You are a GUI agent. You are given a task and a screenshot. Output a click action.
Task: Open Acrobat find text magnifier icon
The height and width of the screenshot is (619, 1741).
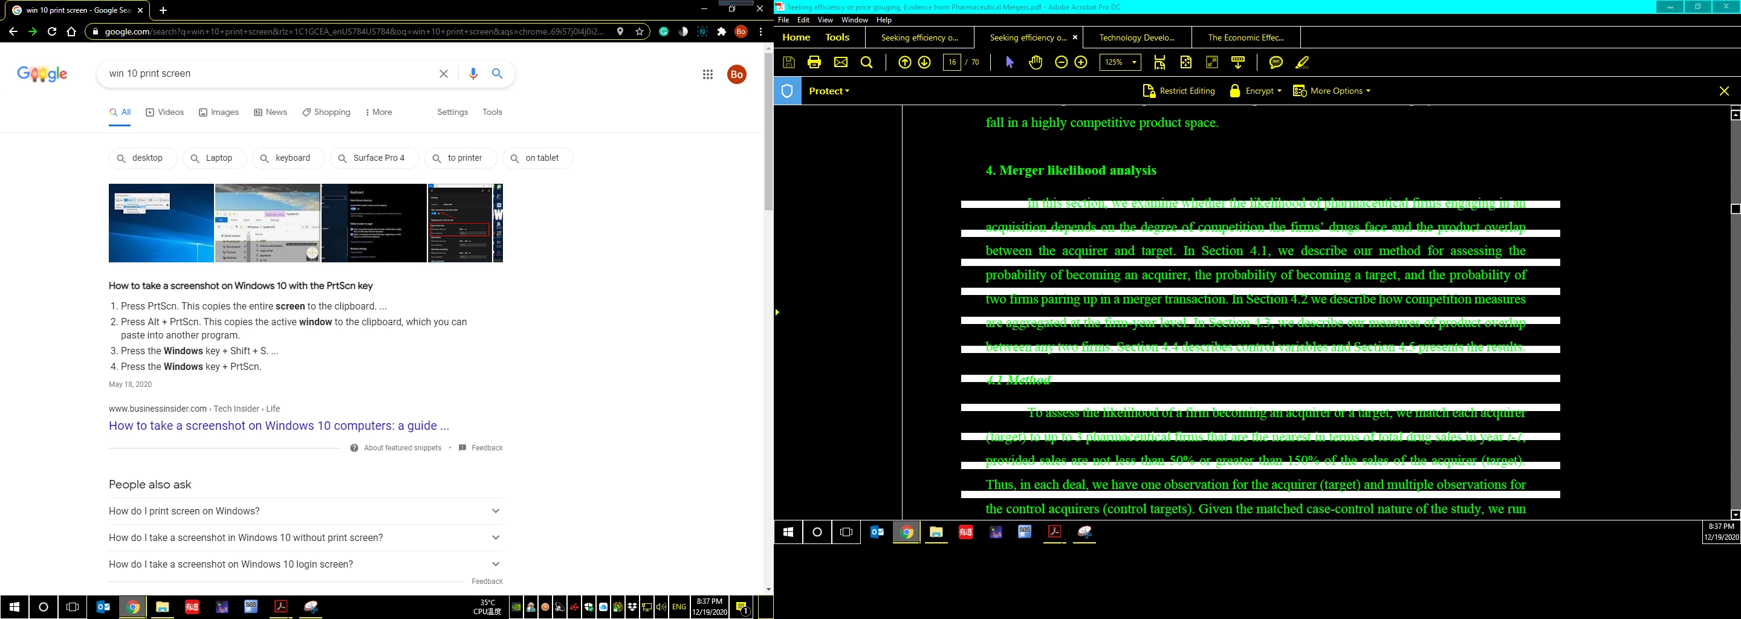coord(866,62)
